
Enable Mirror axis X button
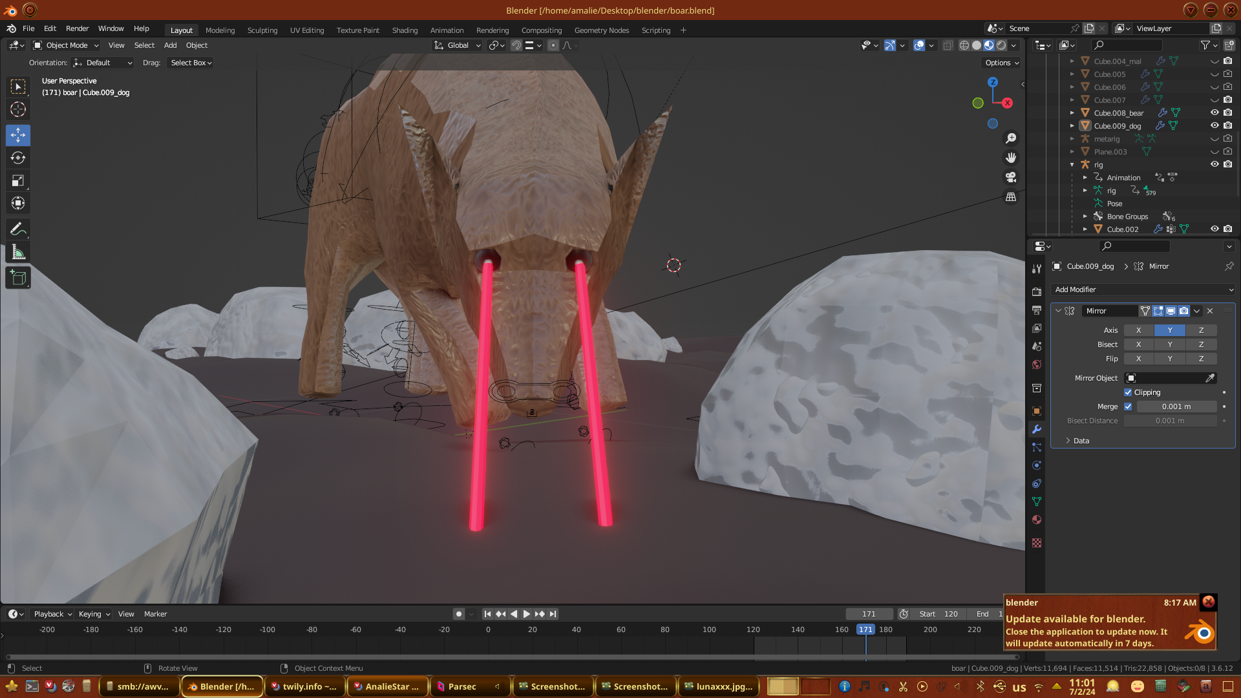pyautogui.click(x=1138, y=330)
